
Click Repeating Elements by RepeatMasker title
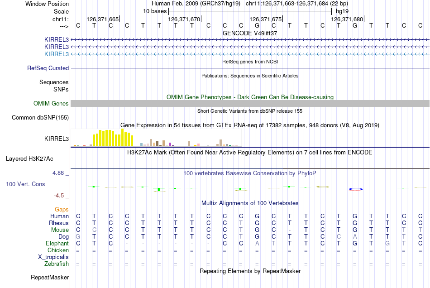pyautogui.click(x=250, y=271)
